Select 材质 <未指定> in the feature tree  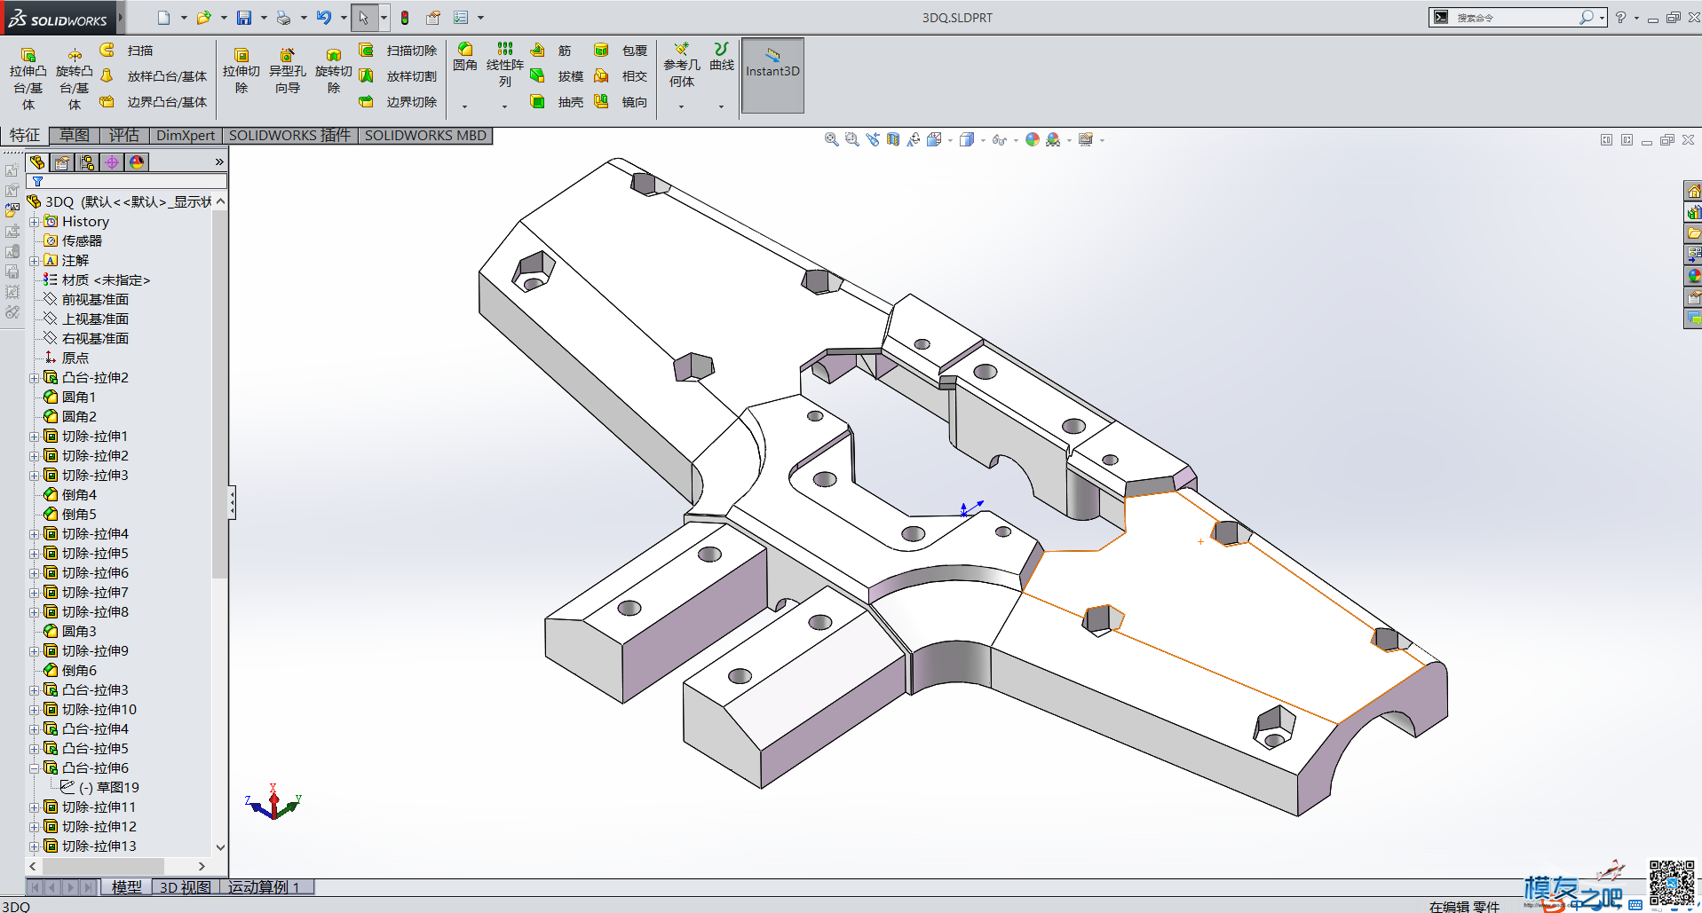(96, 280)
